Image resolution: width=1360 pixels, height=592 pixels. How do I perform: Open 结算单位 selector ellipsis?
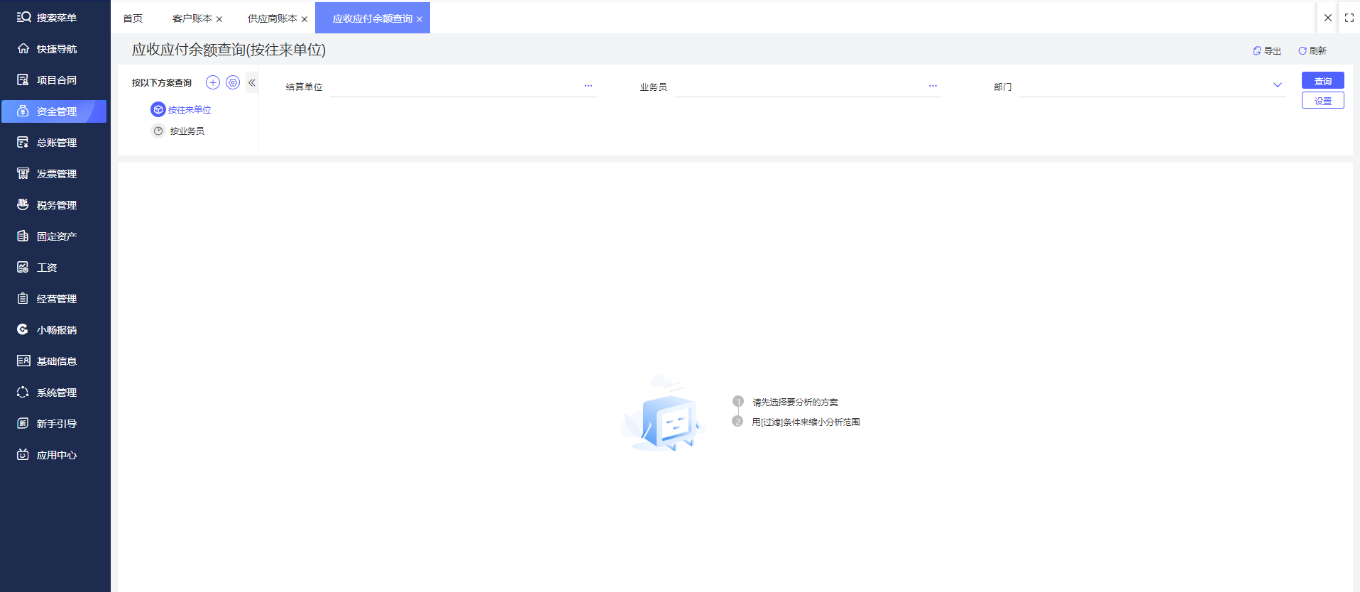588,86
